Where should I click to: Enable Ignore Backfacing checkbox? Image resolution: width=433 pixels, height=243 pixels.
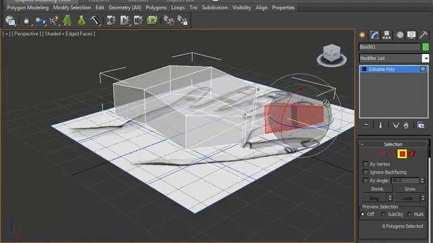pos(365,172)
